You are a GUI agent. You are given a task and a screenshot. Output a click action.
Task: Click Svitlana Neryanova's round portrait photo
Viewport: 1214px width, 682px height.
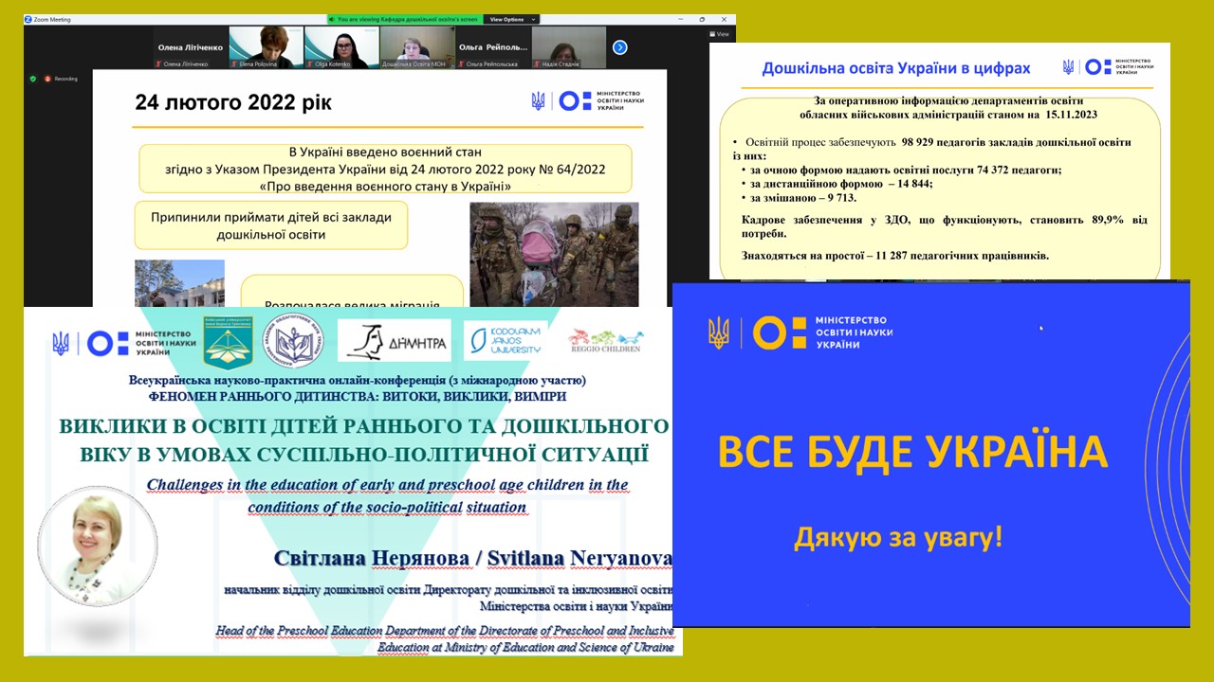pyautogui.click(x=98, y=545)
